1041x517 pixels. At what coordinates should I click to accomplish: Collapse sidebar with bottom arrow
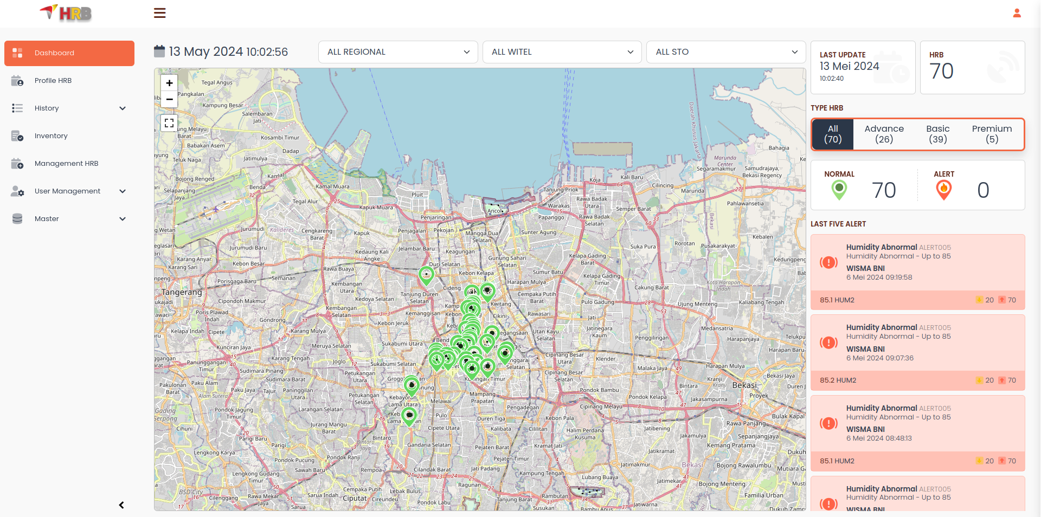(121, 505)
